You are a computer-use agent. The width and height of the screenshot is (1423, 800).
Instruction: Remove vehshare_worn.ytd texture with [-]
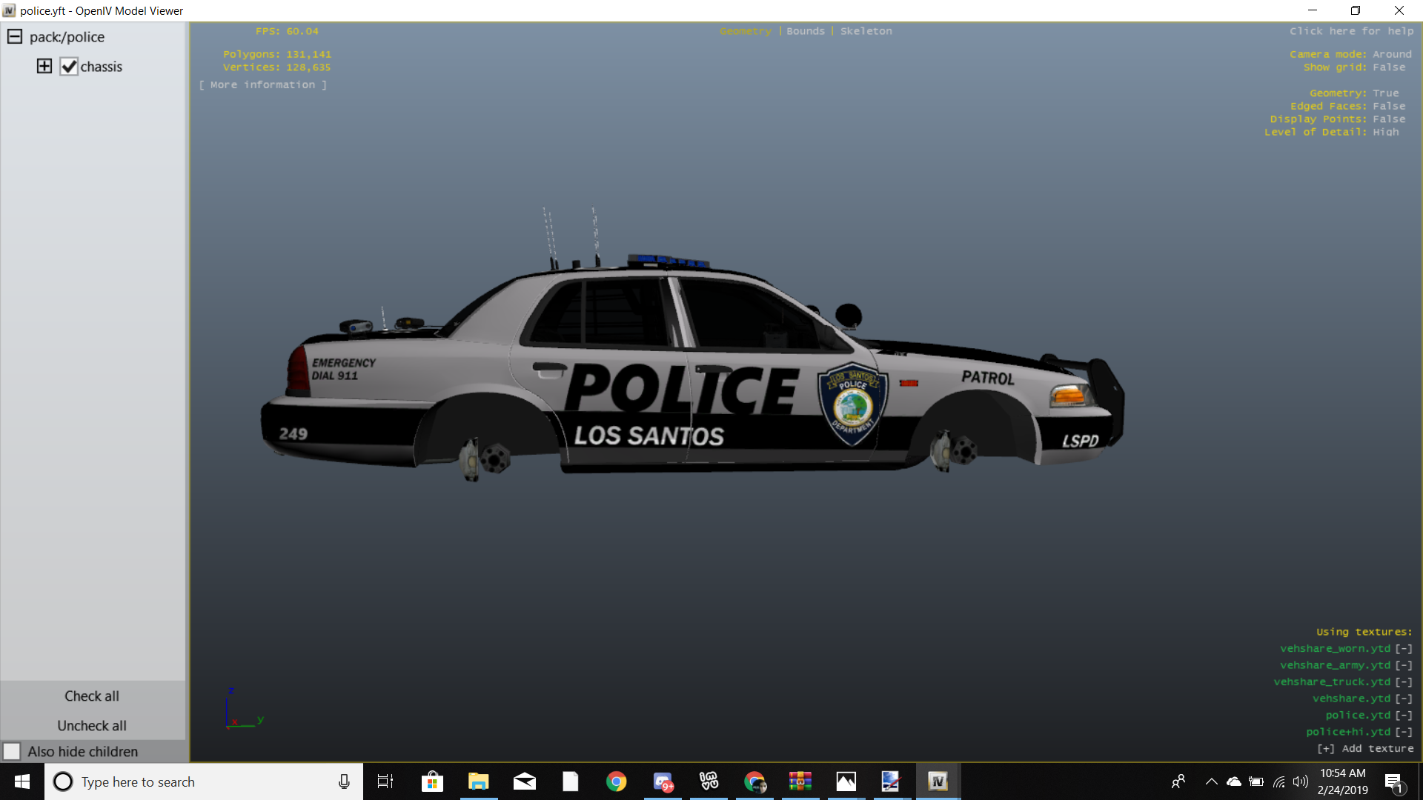point(1404,649)
